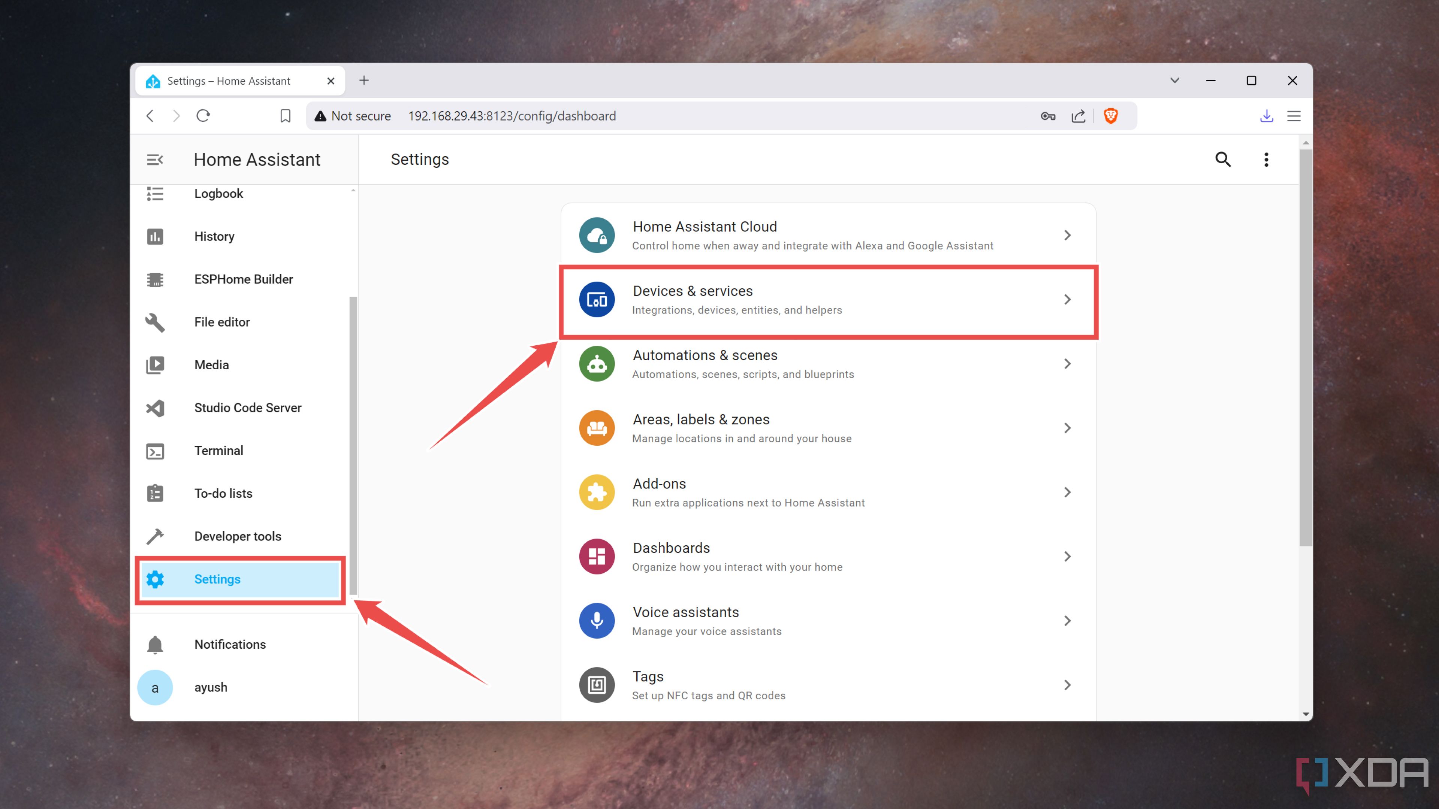
Task: Click the Settings menu item
Action: 217,579
